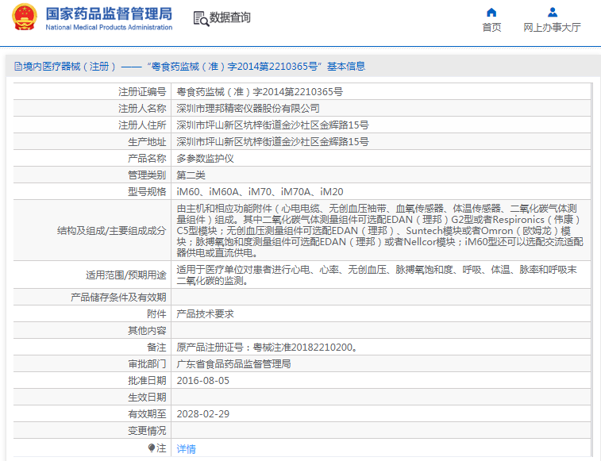Click approval date value 2016-08-05

pos(202,380)
